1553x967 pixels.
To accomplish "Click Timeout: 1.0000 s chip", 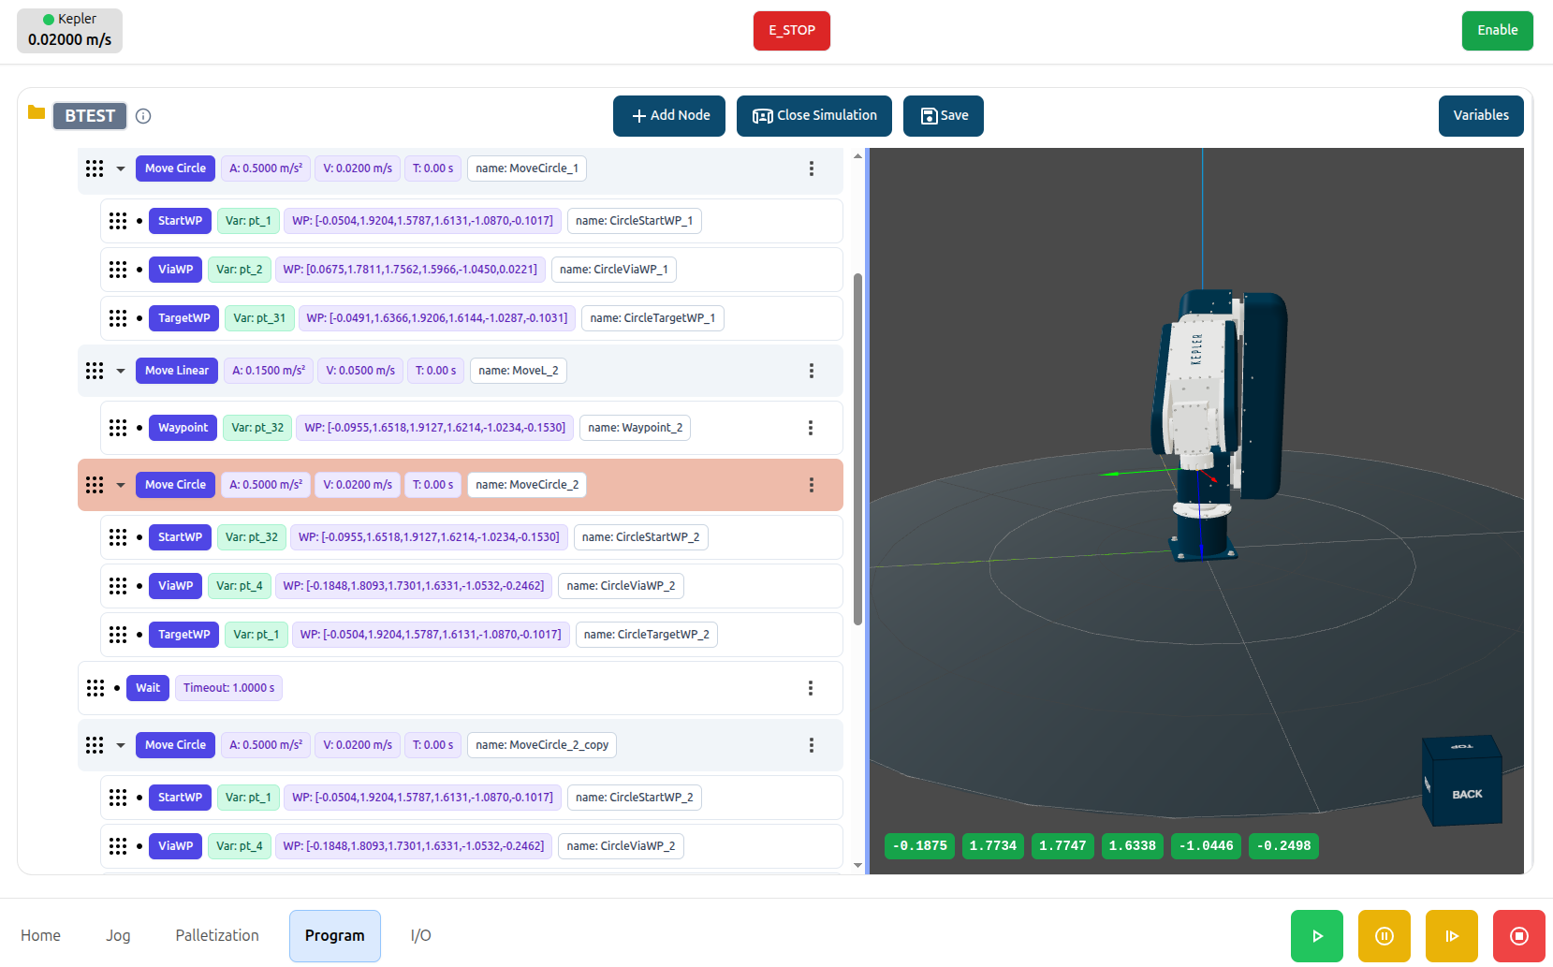I will pyautogui.click(x=228, y=688).
